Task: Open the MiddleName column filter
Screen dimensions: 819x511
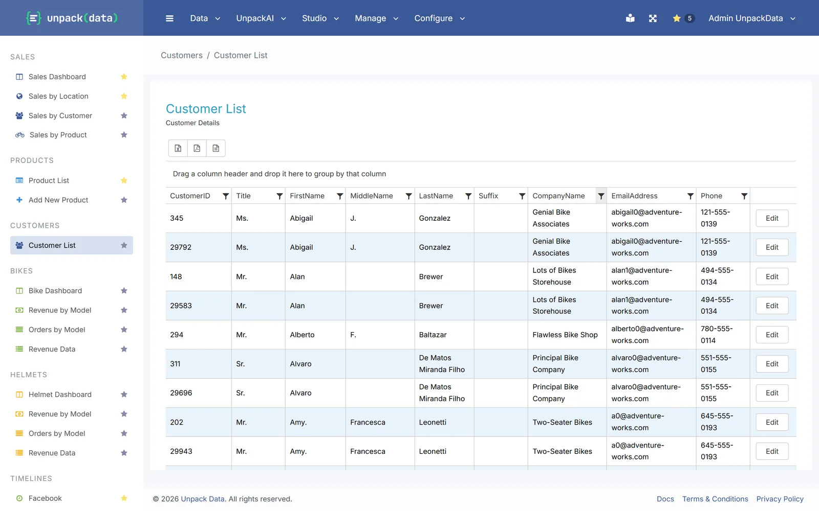Action: 408,196
